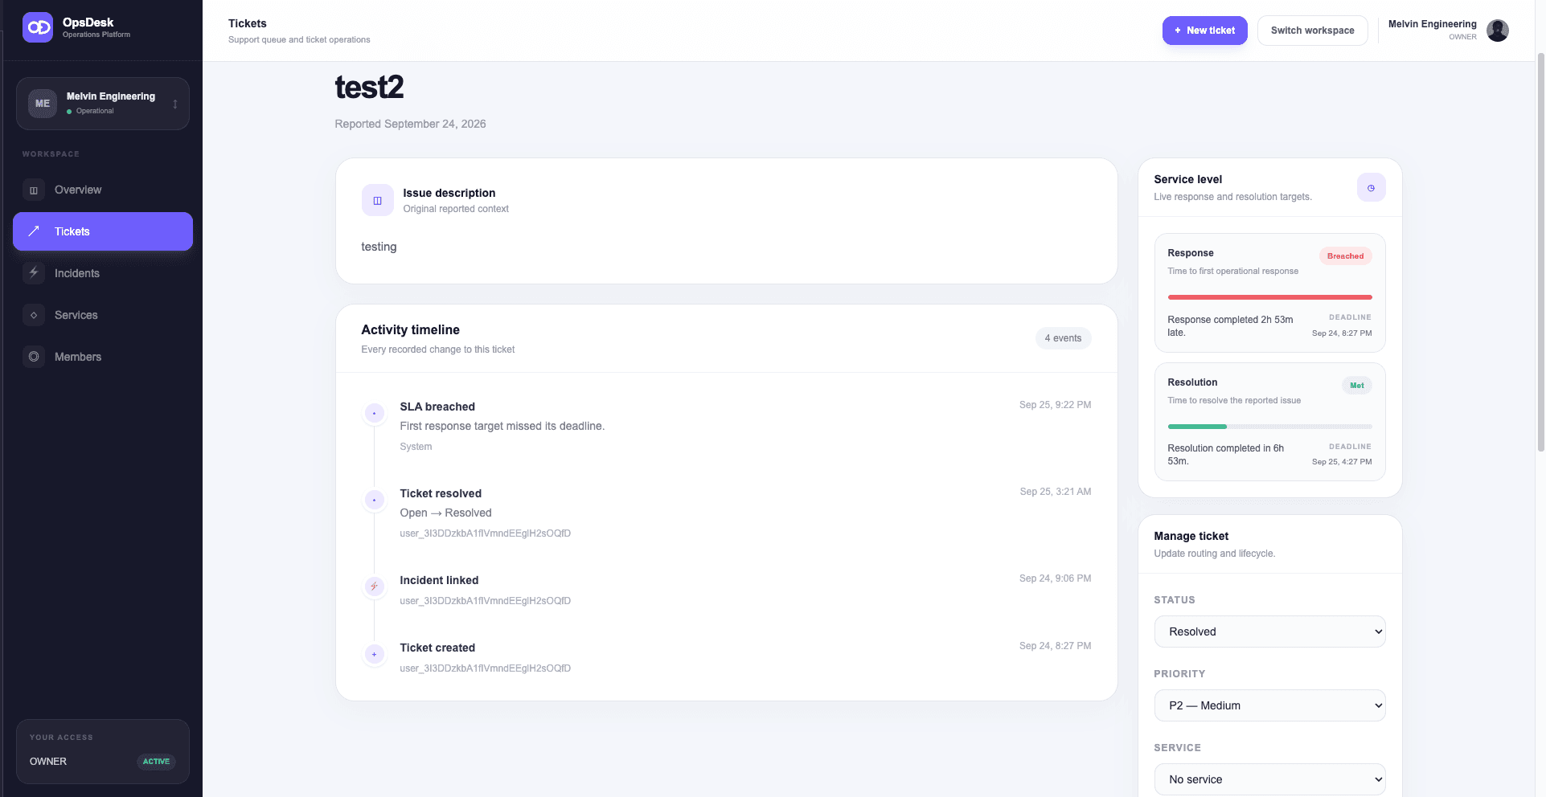
Task: Click the page vertical scrollbar
Action: [x=1540, y=253]
